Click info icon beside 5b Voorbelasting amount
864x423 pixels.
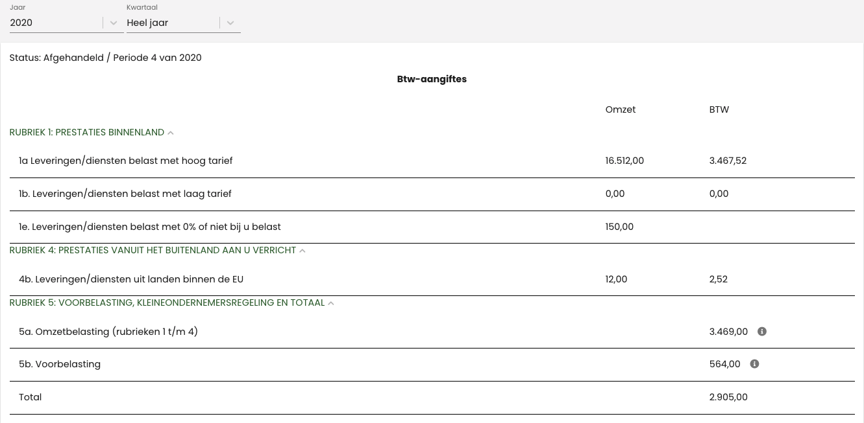[754, 364]
